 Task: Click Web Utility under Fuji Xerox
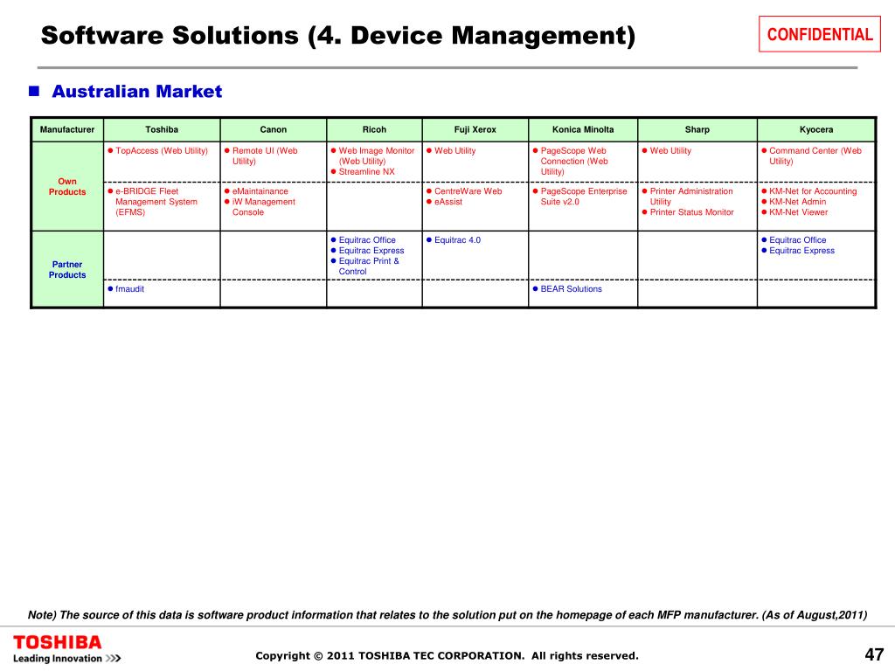[x=454, y=150]
